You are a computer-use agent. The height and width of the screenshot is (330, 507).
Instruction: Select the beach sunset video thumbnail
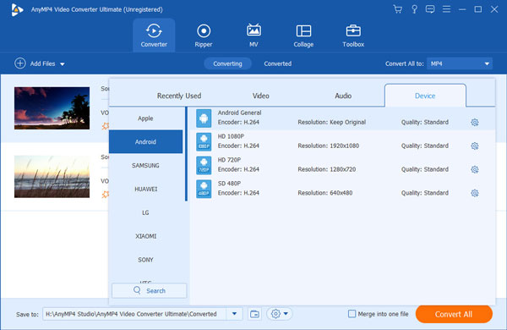click(52, 177)
